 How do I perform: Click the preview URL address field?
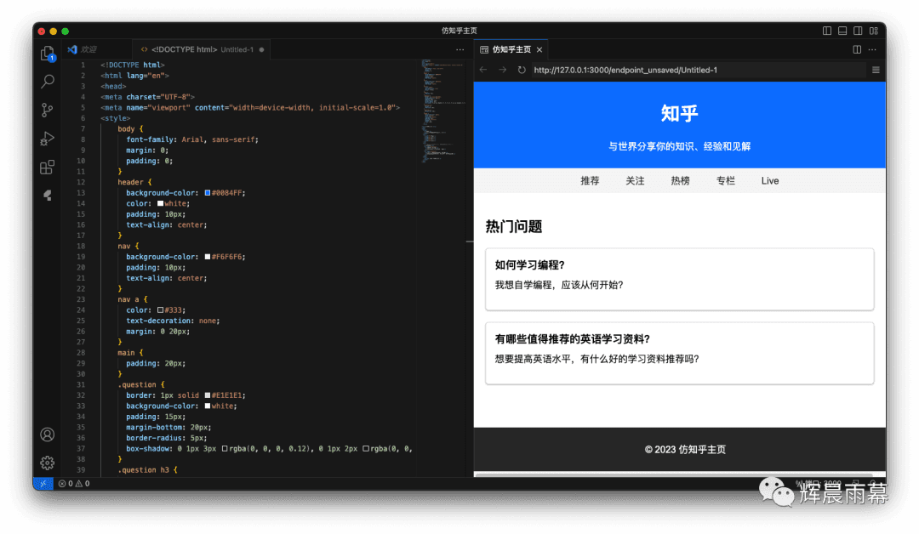coord(698,70)
